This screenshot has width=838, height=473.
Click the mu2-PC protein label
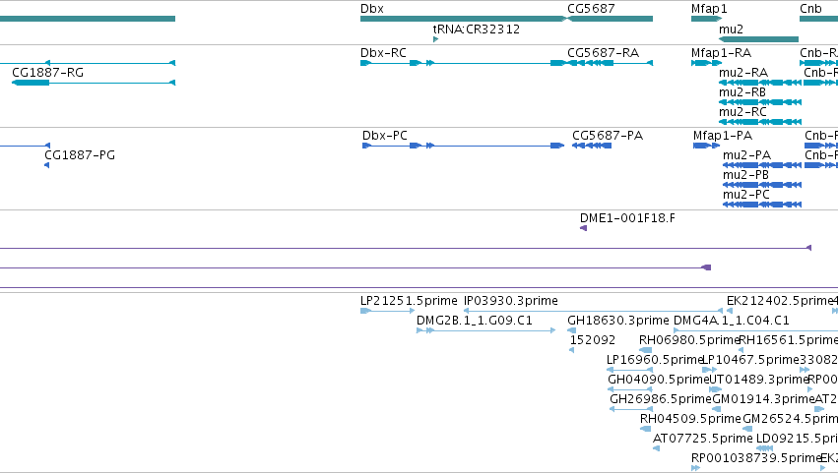coord(746,195)
